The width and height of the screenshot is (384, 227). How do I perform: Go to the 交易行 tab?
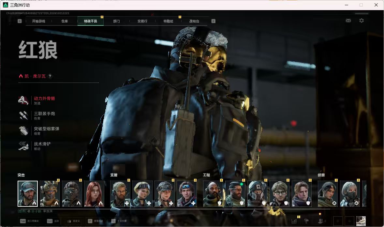coord(142,21)
